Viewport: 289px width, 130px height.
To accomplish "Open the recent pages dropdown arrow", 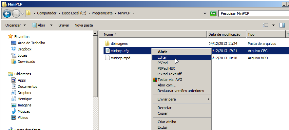I will 23,14.
